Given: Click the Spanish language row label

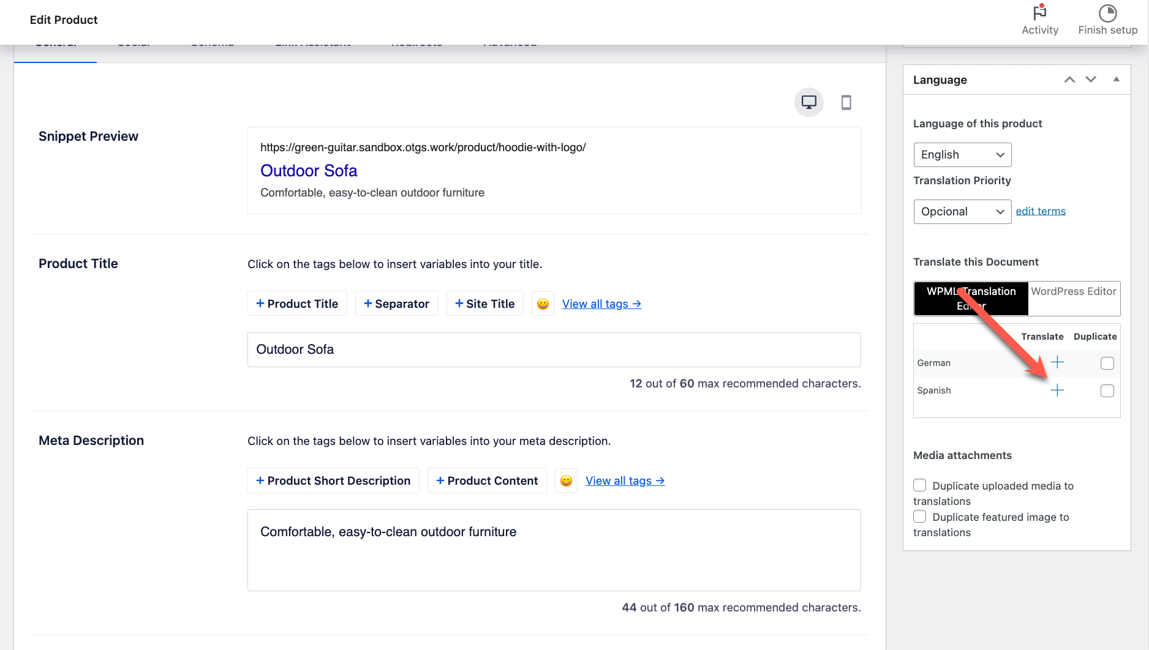Looking at the screenshot, I should (x=933, y=390).
